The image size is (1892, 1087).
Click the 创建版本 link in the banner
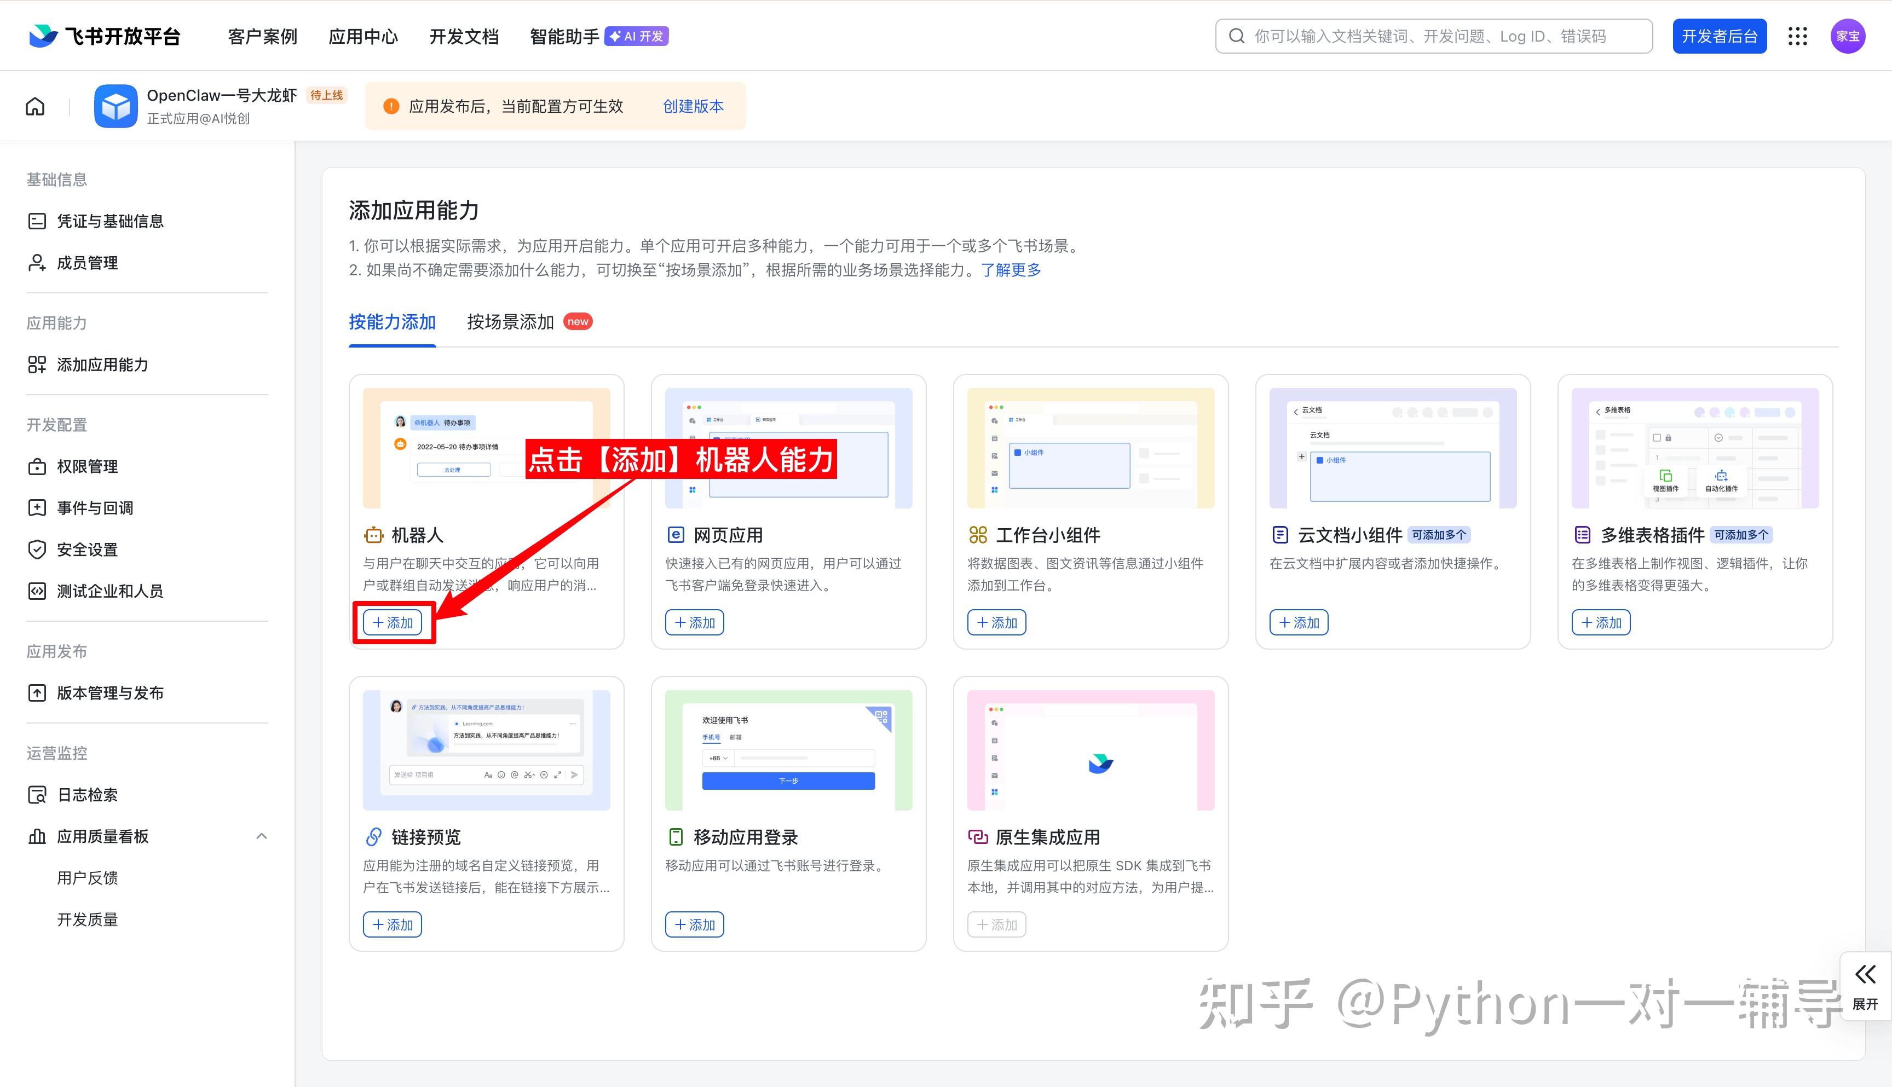(693, 106)
